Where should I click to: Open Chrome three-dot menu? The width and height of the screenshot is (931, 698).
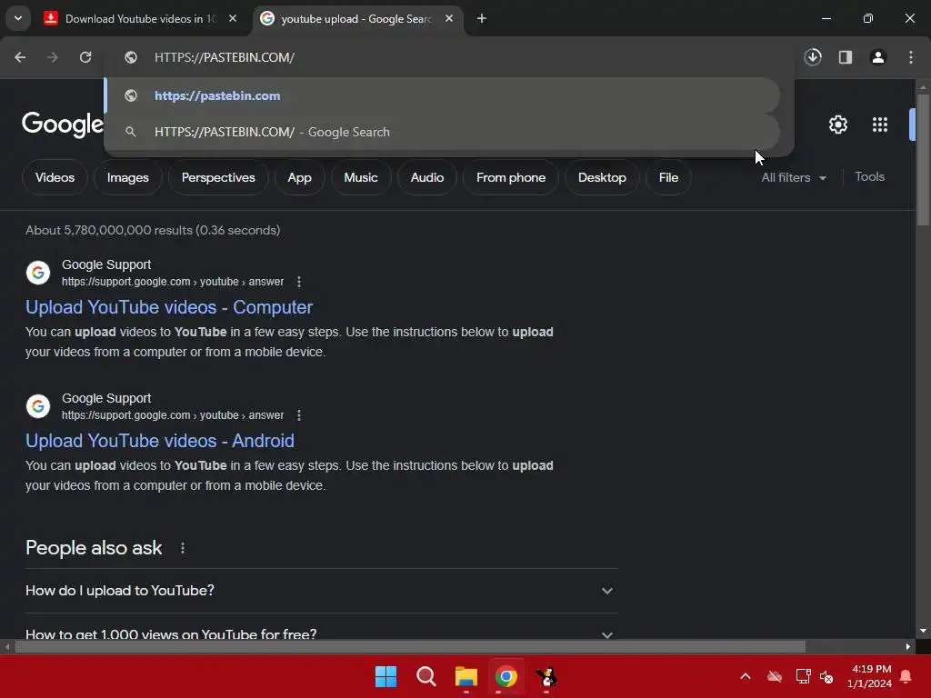[911, 57]
